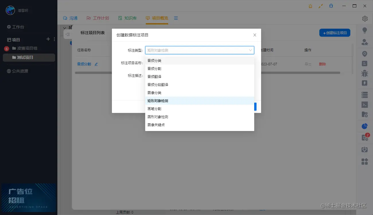
Task: Pick 图像分类 from the dropdown
Action: click(x=200, y=93)
